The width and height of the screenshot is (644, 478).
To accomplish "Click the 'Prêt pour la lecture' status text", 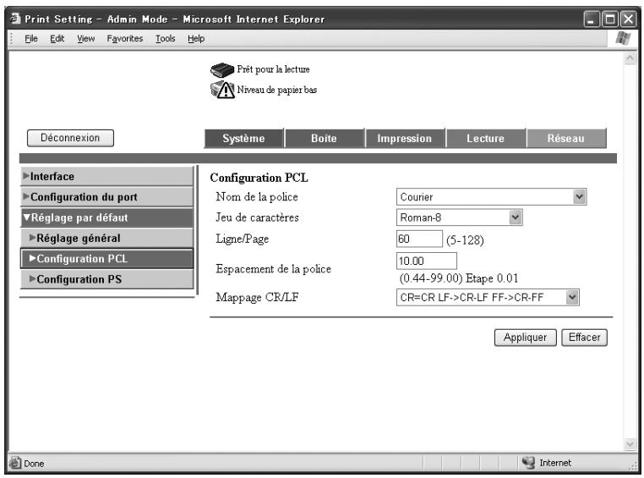I will click(273, 69).
